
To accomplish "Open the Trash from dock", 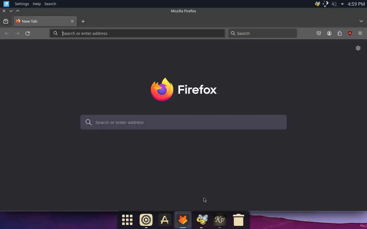I will [x=238, y=220].
